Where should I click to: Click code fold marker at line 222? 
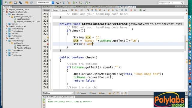tap(50, 23)
